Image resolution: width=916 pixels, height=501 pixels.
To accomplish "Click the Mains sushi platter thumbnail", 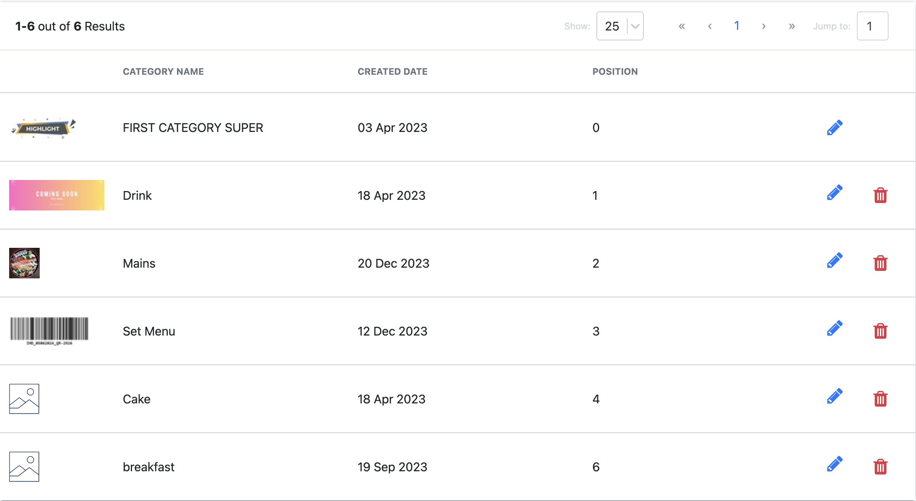I will (24, 263).
